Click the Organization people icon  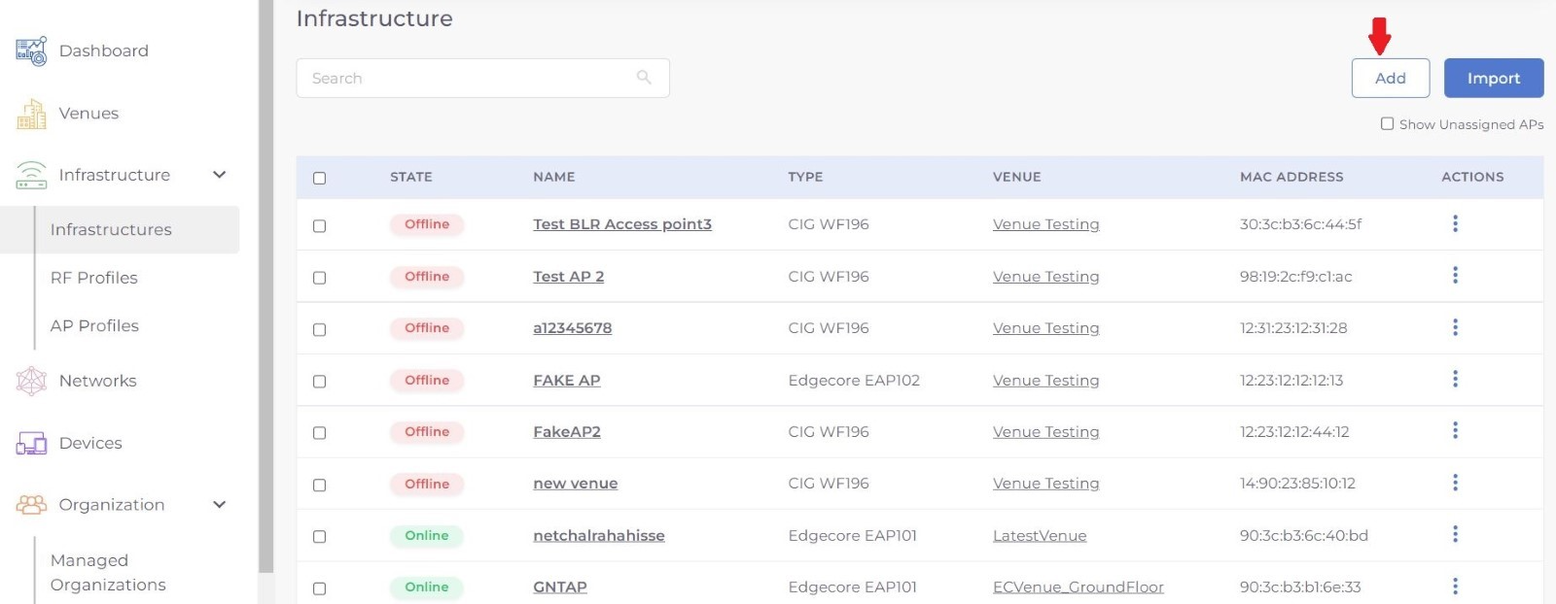point(31,505)
